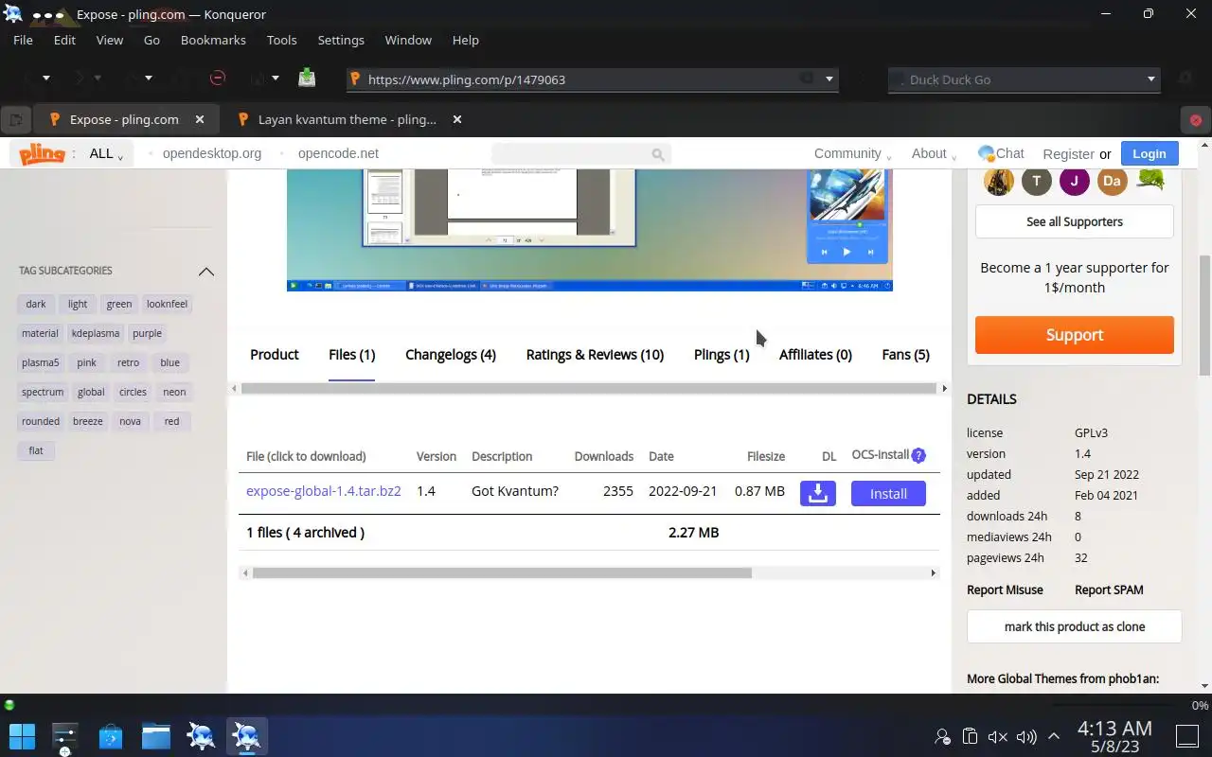Click the pling logo
Image resolution: width=1212 pixels, height=757 pixels.
(x=42, y=153)
